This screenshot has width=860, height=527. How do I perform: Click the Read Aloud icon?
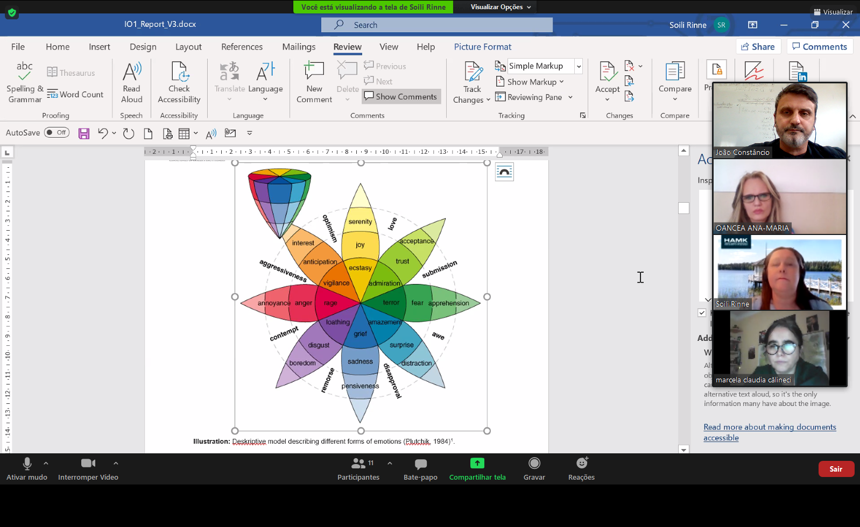(x=131, y=72)
